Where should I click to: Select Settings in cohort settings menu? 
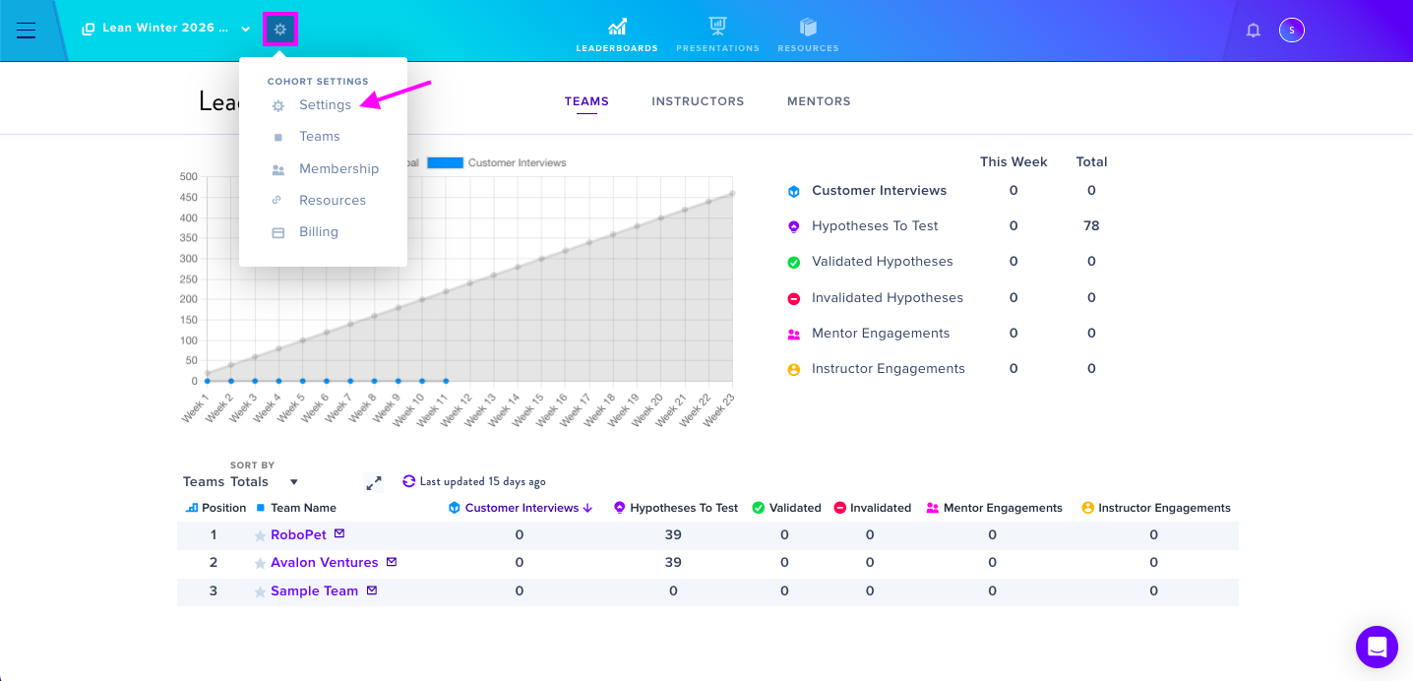[x=325, y=105]
